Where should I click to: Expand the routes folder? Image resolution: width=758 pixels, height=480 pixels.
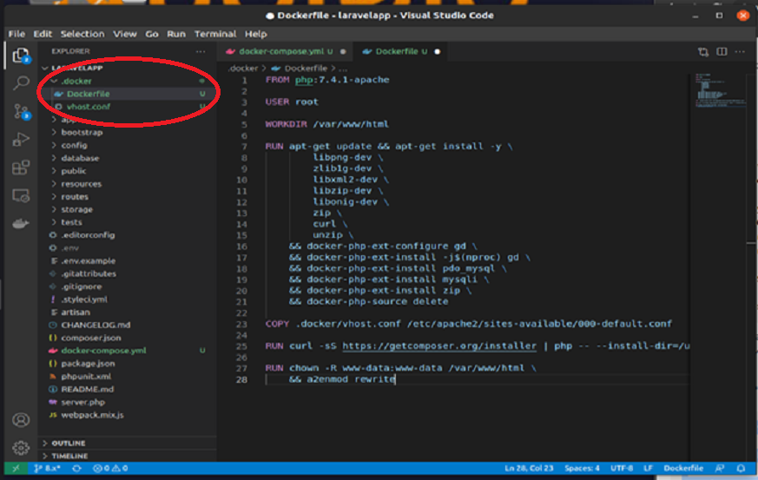tap(69, 197)
